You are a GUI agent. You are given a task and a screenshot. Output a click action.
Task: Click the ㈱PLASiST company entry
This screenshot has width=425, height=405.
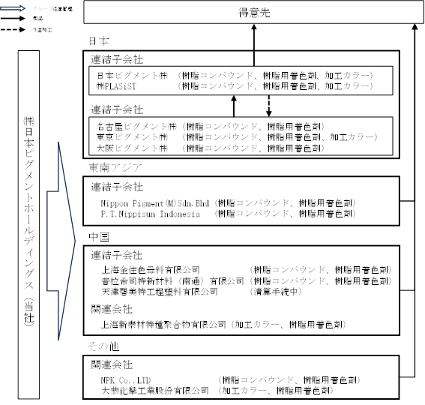click(116, 86)
